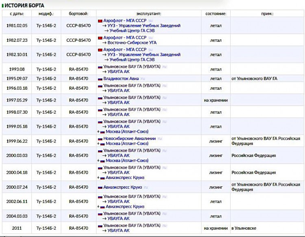
Task: Open Учебный Центр ГА СЭВ in 1982.10.01 row
Action: [x=132, y=60]
